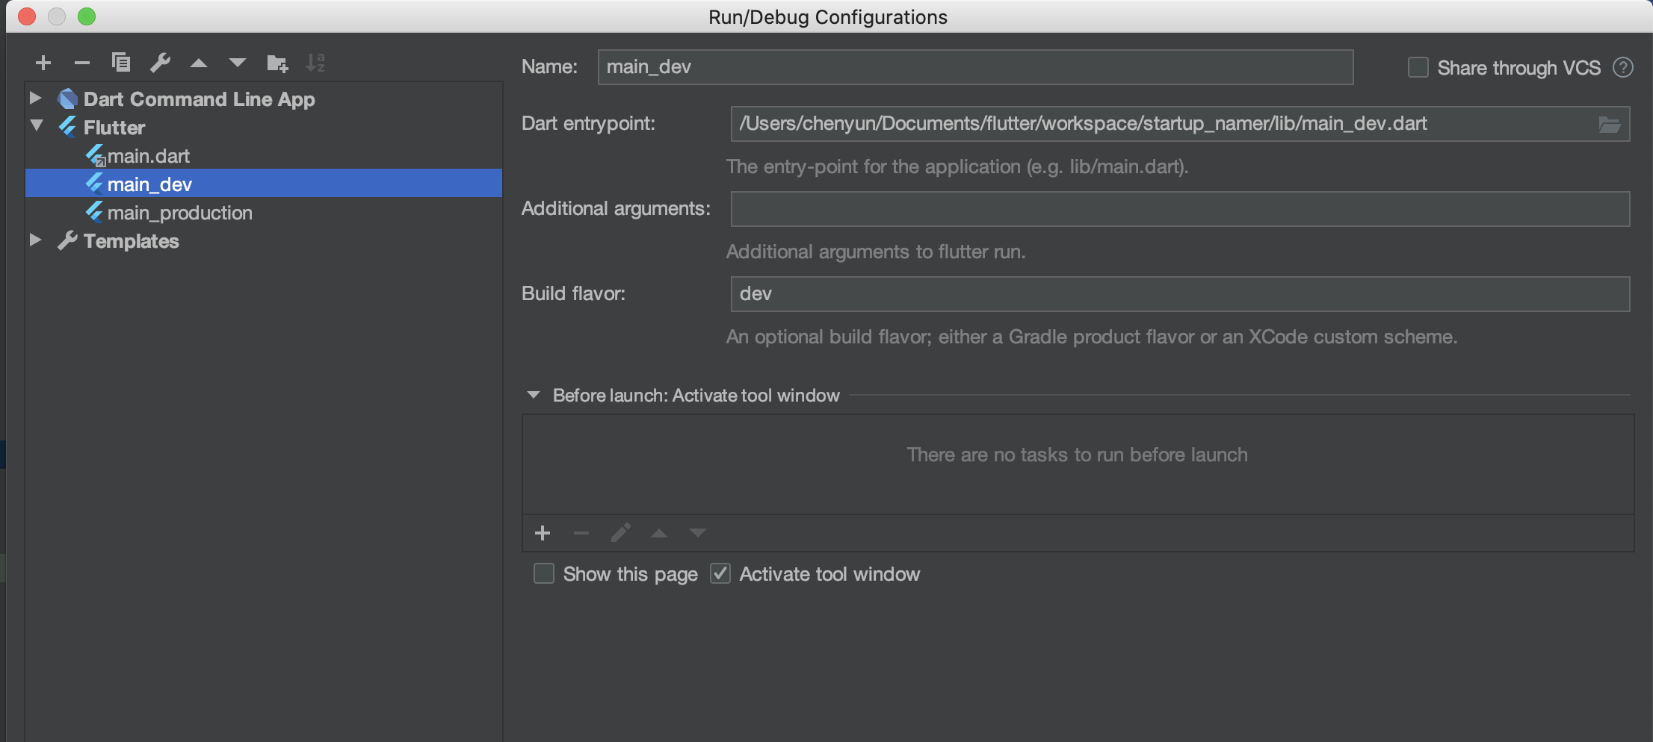Image resolution: width=1653 pixels, height=742 pixels.
Task: Select the main.dart configuration
Action: [148, 156]
